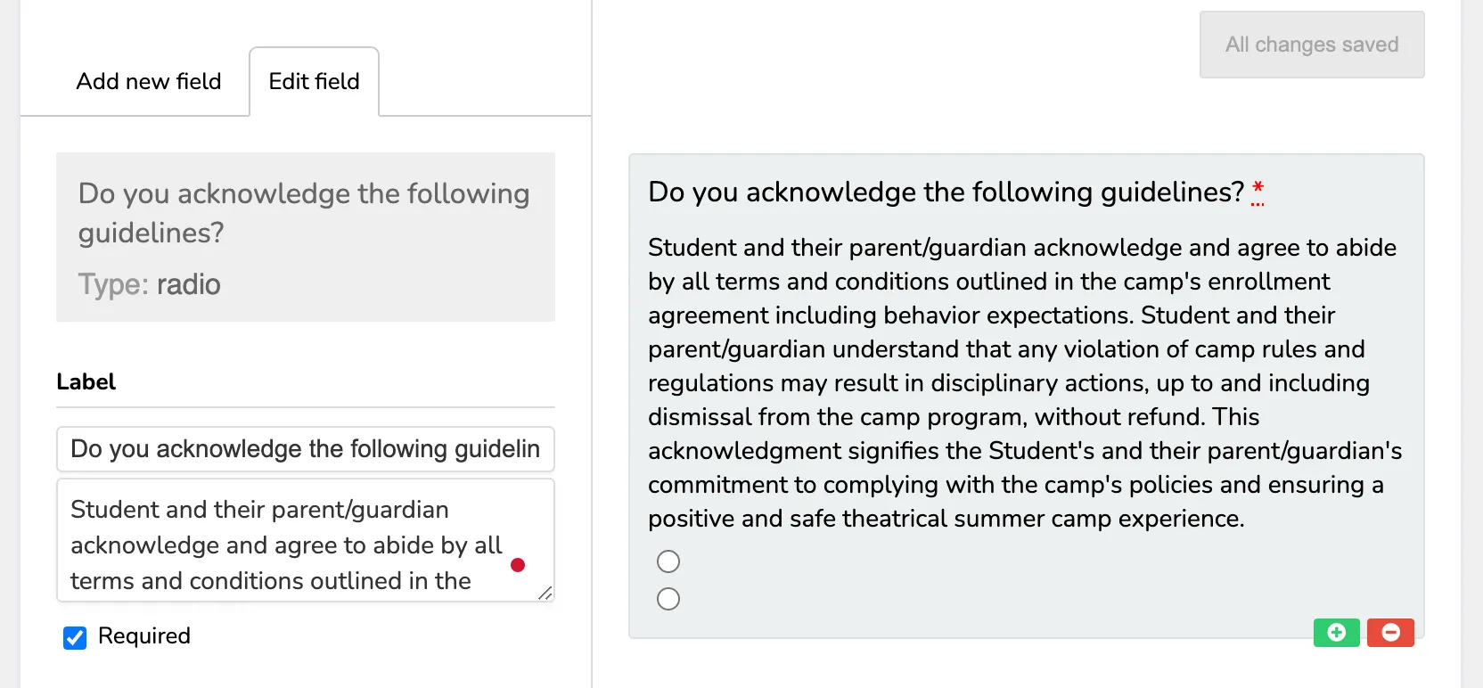
Task: Focus the Label text input
Action: [306, 449]
